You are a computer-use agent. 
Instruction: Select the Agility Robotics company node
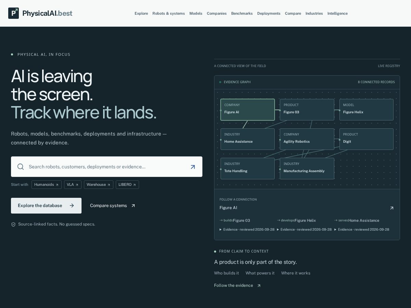(x=307, y=139)
